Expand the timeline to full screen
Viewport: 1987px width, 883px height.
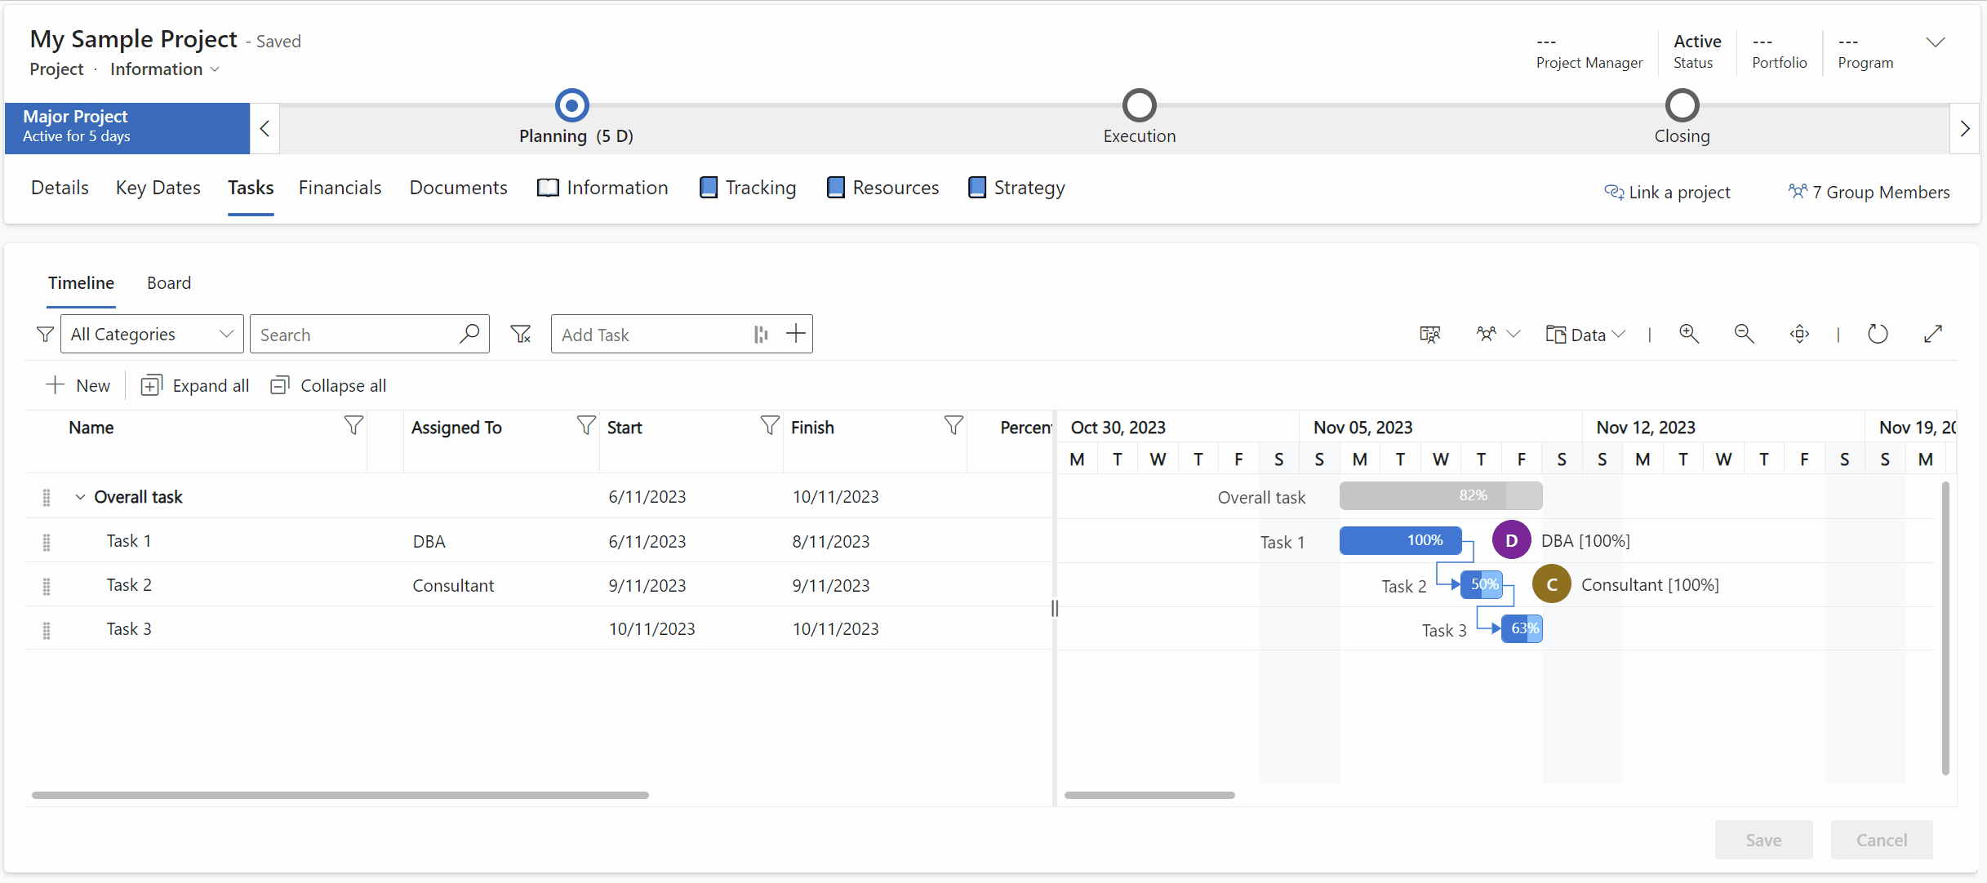(x=1933, y=334)
